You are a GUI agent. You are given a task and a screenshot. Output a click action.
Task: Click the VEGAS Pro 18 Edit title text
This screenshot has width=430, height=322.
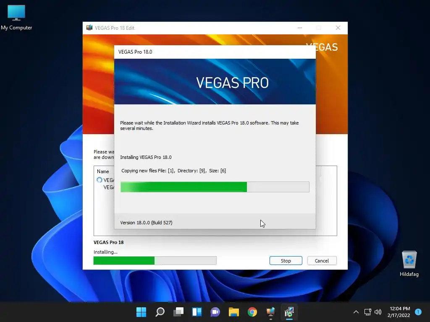[x=115, y=28]
